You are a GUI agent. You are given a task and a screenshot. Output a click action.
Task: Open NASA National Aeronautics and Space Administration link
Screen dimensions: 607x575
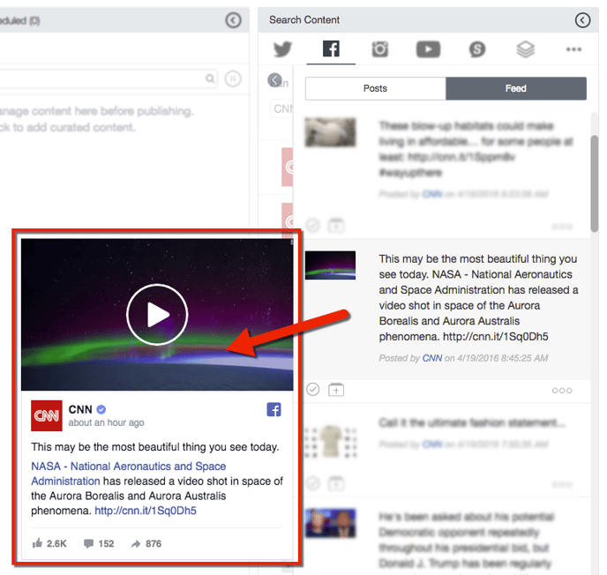129,474
